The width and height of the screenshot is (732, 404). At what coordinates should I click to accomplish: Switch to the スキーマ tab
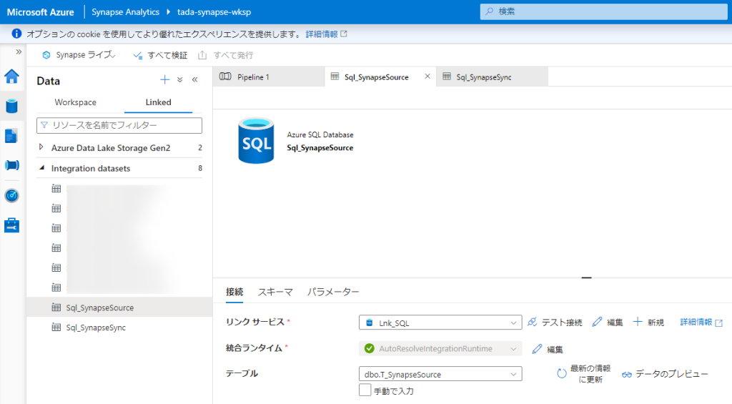click(x=275, y=292)
